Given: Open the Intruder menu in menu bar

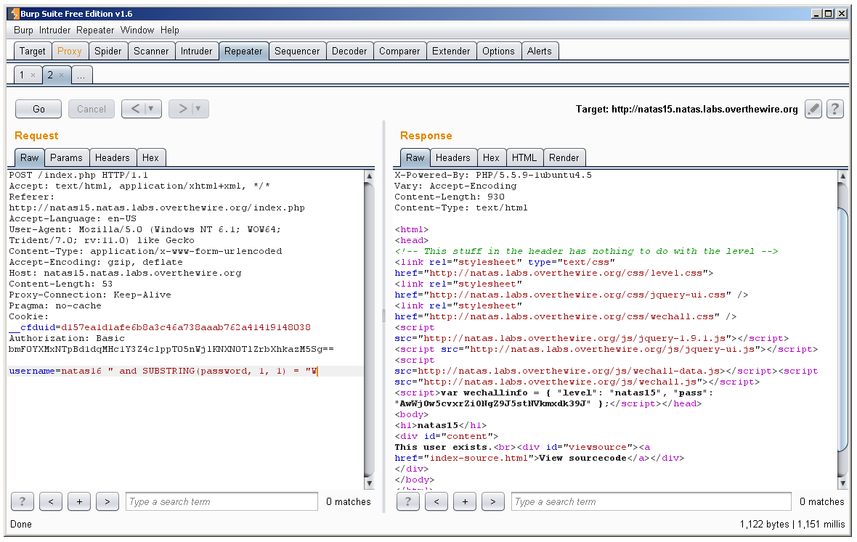Looking at the screenshot, I should (x=54, y=30).
